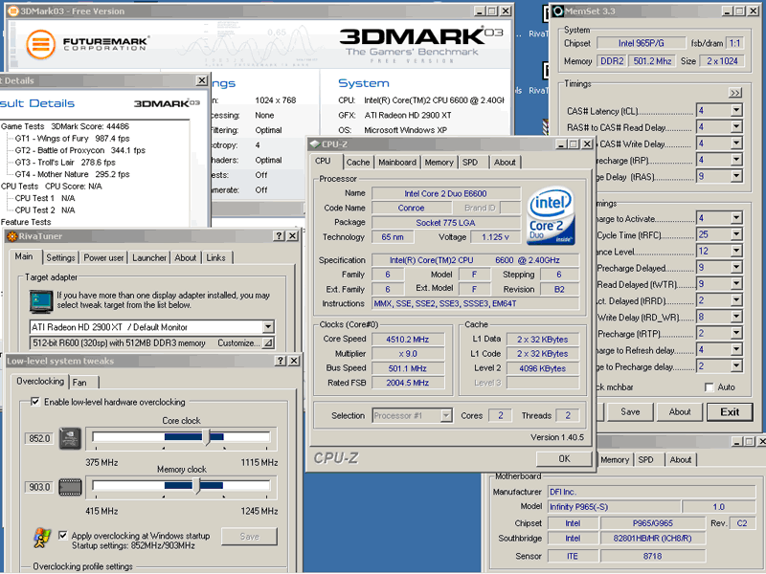766x574 pixels.
Task: Click the MemSet Save button
Action: [x=630, y=412]
